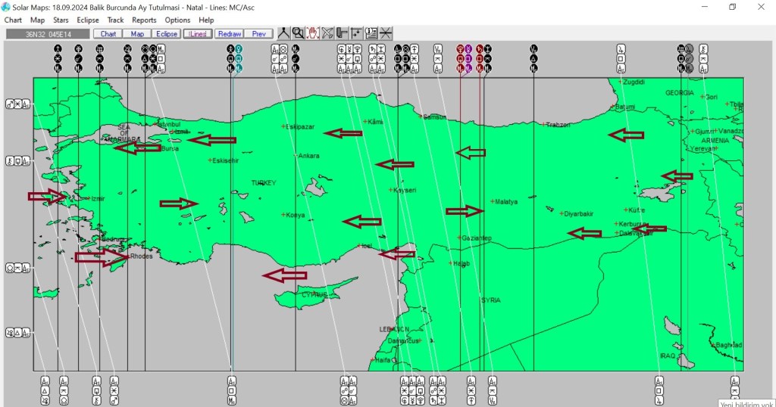Toggle the Lines button on toolbar

[x=197, y=34]
